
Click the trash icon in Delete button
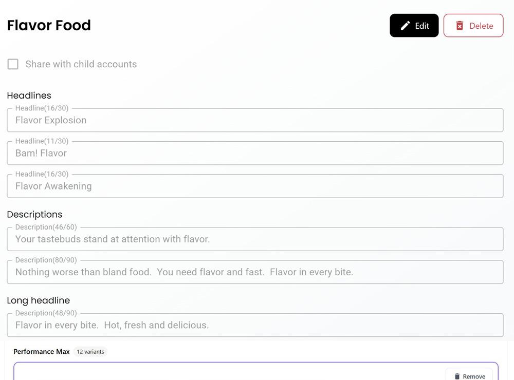click(460, 26)
